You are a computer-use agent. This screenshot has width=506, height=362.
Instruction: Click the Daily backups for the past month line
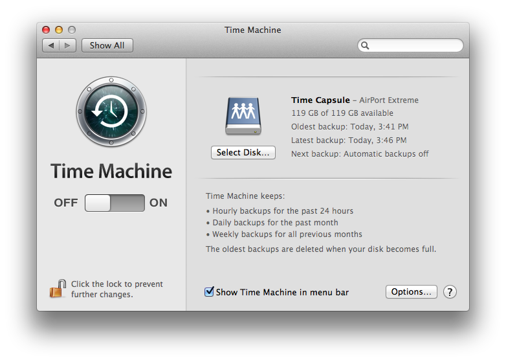[x=272, y=223]
